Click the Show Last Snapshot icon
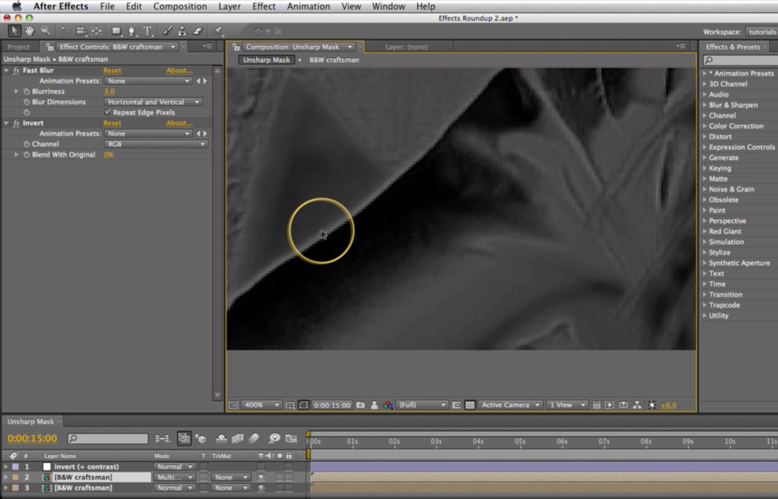The height and width of the screenshot is (499, 778). point(374,405)
